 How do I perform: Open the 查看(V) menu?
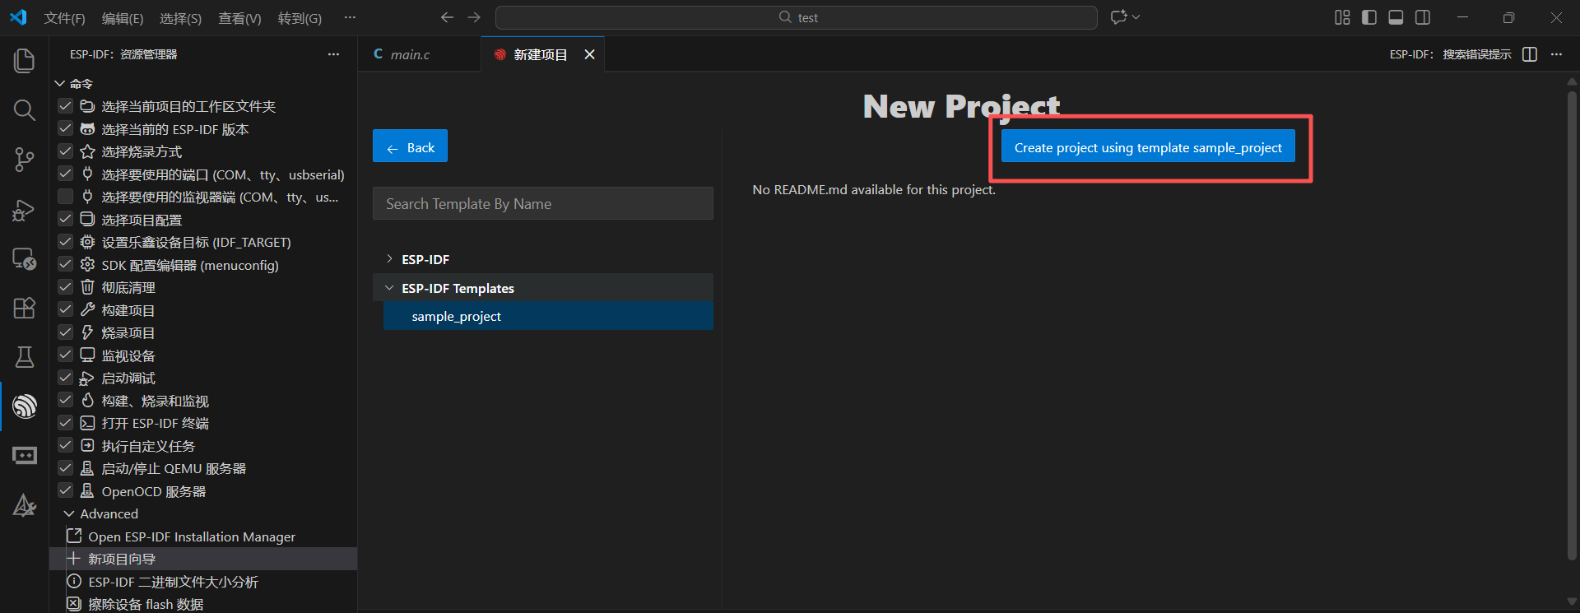tap(239, 18)
